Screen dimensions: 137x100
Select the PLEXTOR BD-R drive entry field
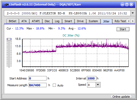(67, 13)
